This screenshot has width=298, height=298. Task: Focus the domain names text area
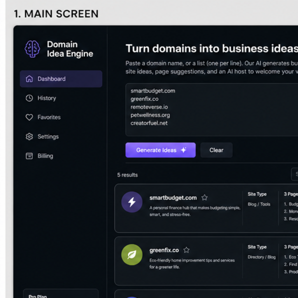coord(212,110)
